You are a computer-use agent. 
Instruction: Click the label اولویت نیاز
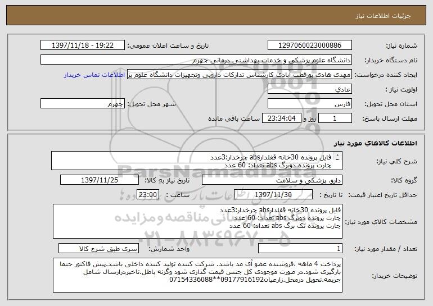point(402,89)
